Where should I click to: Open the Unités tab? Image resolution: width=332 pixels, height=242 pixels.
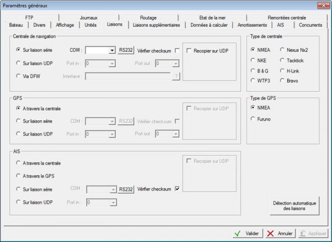pyautogui.click(x=91, y=25)
